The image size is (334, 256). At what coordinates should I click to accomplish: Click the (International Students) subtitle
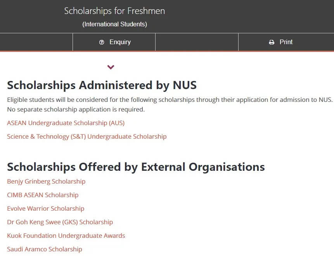[114, 24]
